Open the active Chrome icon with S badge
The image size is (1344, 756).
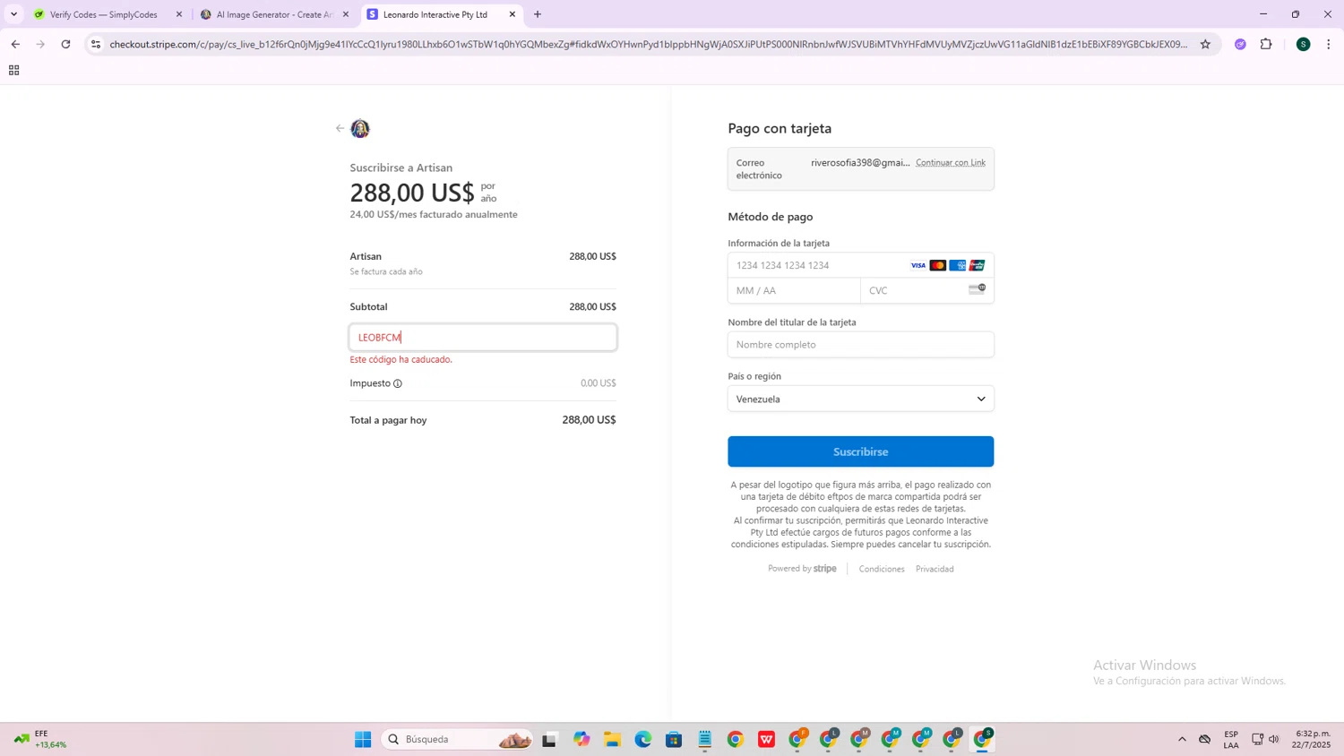coord(983,739)
